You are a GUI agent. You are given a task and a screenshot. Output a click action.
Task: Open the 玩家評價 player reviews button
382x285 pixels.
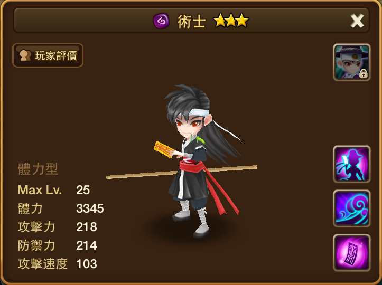(x=48, y=55)
